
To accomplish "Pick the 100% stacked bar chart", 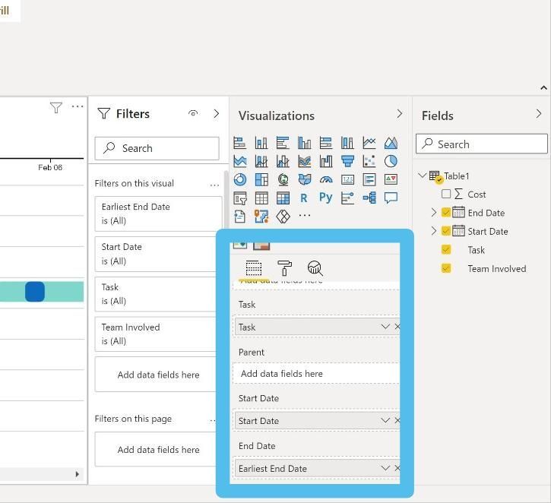I will click(326, 143).
